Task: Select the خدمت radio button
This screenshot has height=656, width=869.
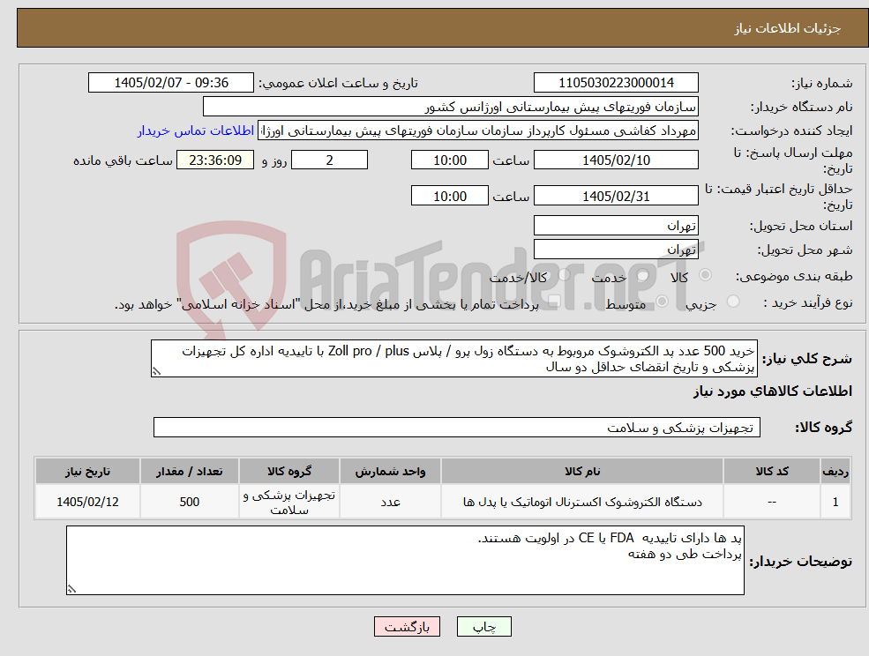Action: [643, 275]
